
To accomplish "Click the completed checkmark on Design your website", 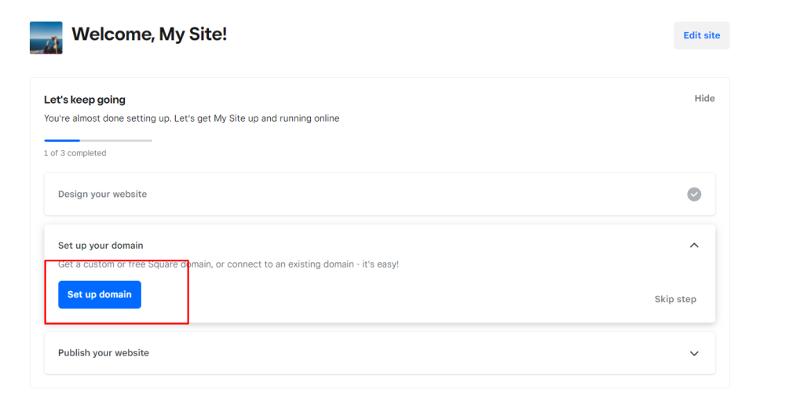I will click(694, 194).
